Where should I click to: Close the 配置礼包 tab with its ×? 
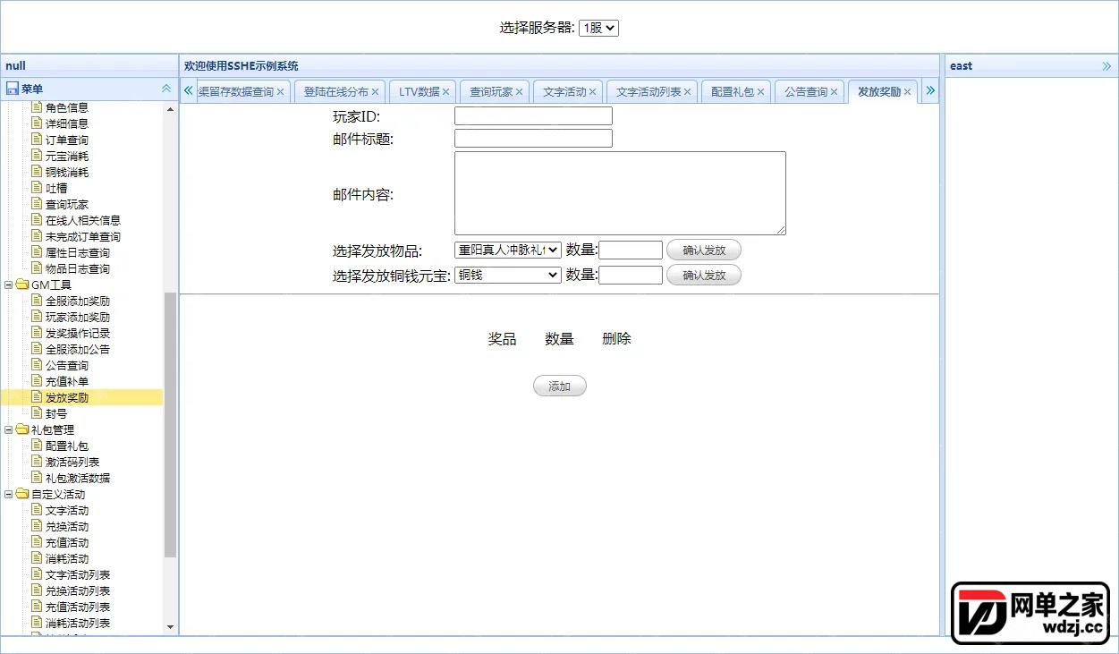pos(760,92)
